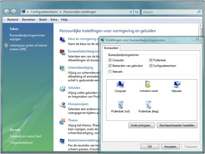205x154 pixels.
Task: Click the Schermbeveiliging icon
Action: click(x=63, y=68)
